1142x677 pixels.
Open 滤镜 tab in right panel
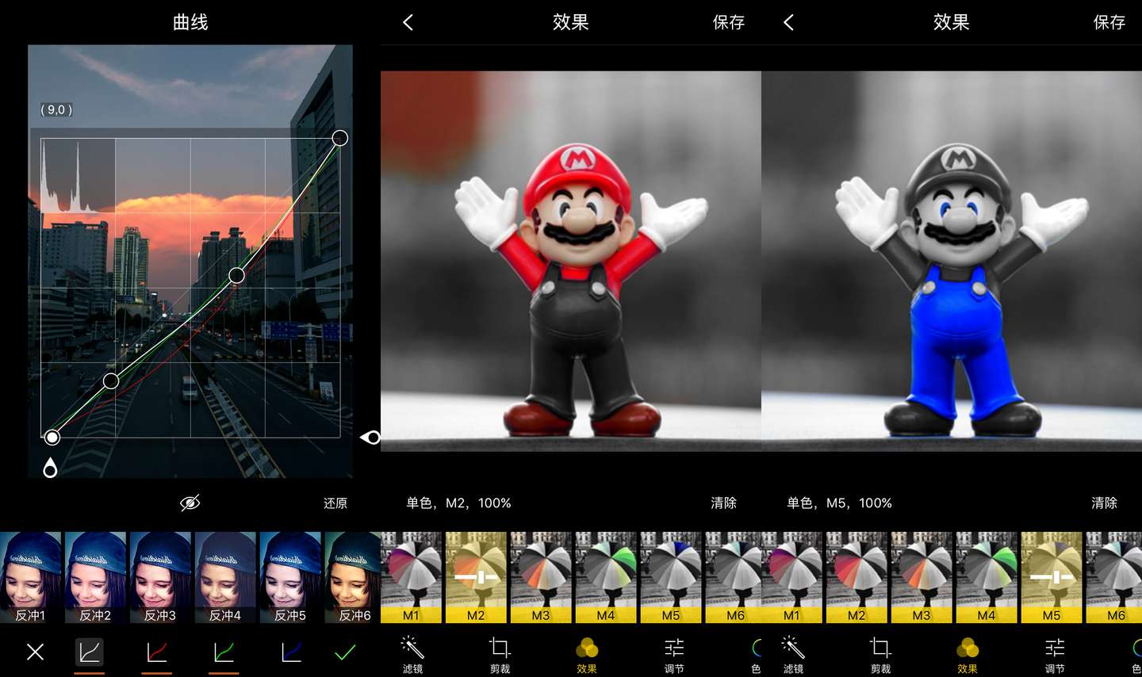click(793, 655)
